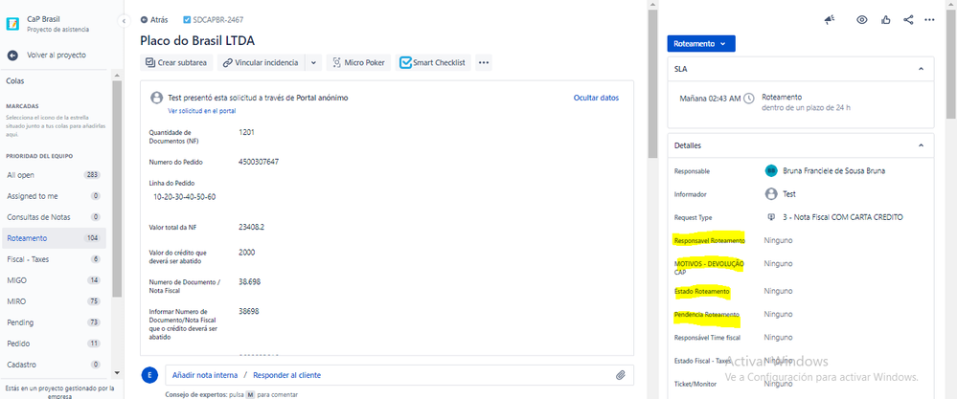This screenshot has width=957, height=399.
Task: Click Volver al proyecto link
Action: click(57, 55)
